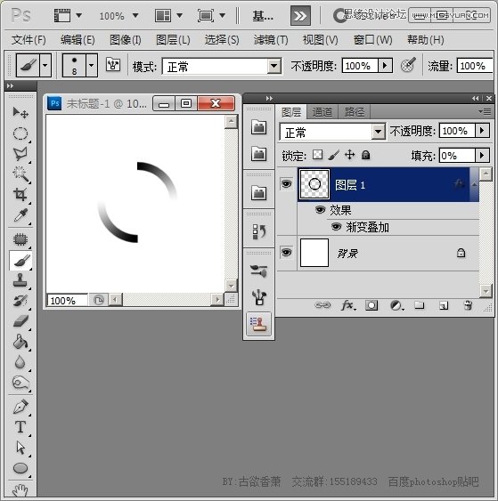Select the Ellipse shape tool
Image resolution: width=498 pixels, height=501 pixels.
point(20,468)
